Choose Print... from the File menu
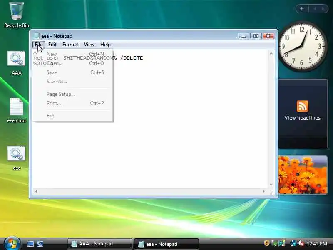Screen dimensions: 333x250 point(72,103)
